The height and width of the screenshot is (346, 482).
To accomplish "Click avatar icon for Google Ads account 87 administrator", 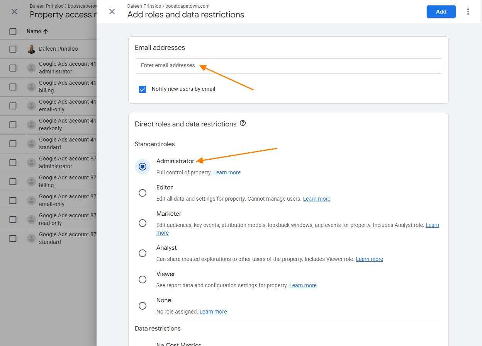I will [32, 163].
